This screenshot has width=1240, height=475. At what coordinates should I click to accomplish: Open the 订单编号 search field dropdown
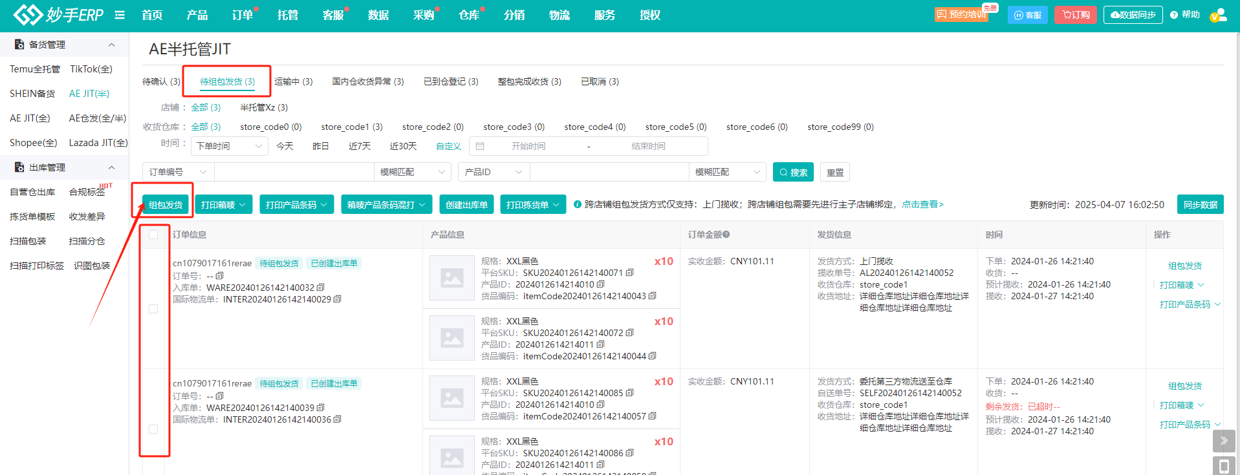(179, 172)
